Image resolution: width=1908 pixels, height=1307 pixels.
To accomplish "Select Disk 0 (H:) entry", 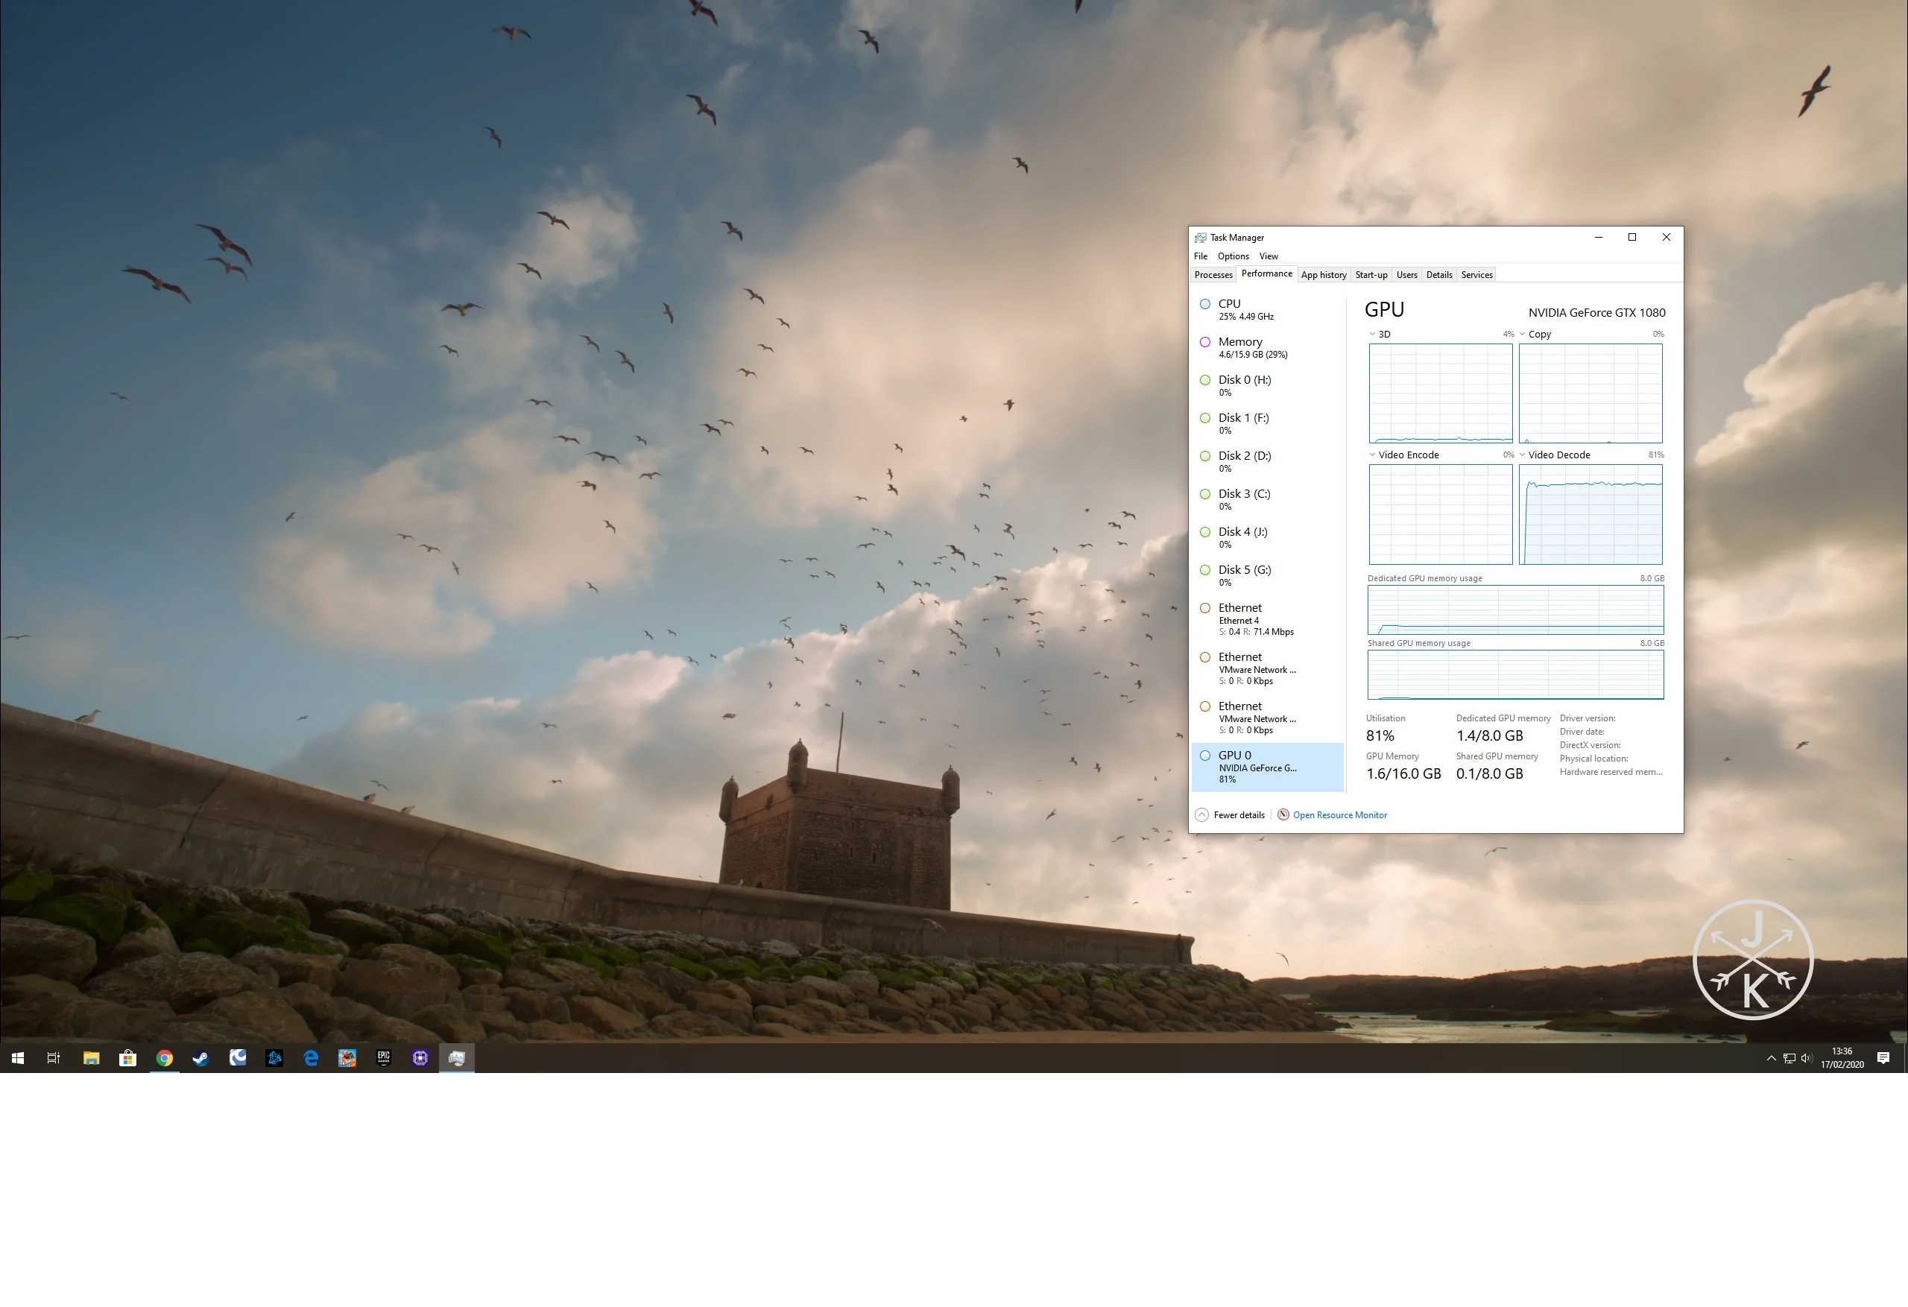I will click(1268, 386).
